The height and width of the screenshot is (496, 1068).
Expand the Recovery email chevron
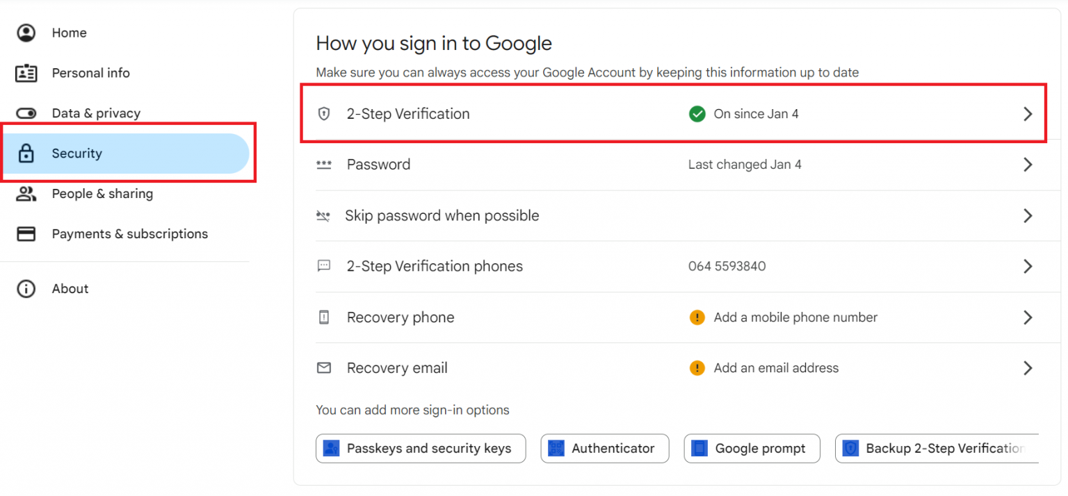pos(1028,367)
